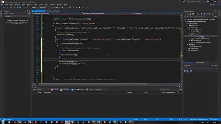Open the Edit menu
Image resolution: width=221 pixels, height=124 pixels.
point(7,4)
